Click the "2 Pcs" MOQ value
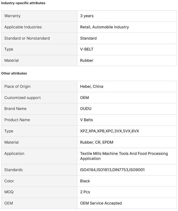Image resolution: width=178 pixels, height=211 pixels. point(85,192)
